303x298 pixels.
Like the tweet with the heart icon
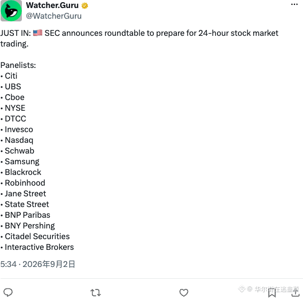point(184,293)
